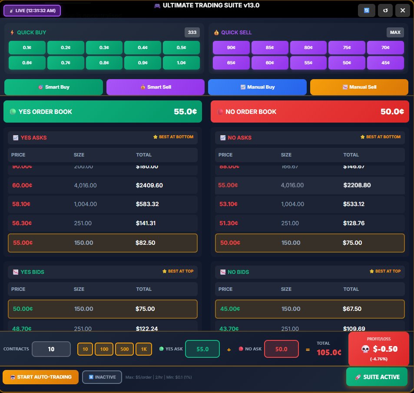Open the Smart Sell tab
The width and height of the screenshot is (414, 393).
pyautogui.click(x=156, y=87)
